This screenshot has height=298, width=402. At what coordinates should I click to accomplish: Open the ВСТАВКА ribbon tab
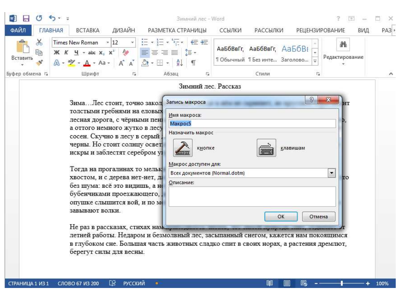pos(88,30)
